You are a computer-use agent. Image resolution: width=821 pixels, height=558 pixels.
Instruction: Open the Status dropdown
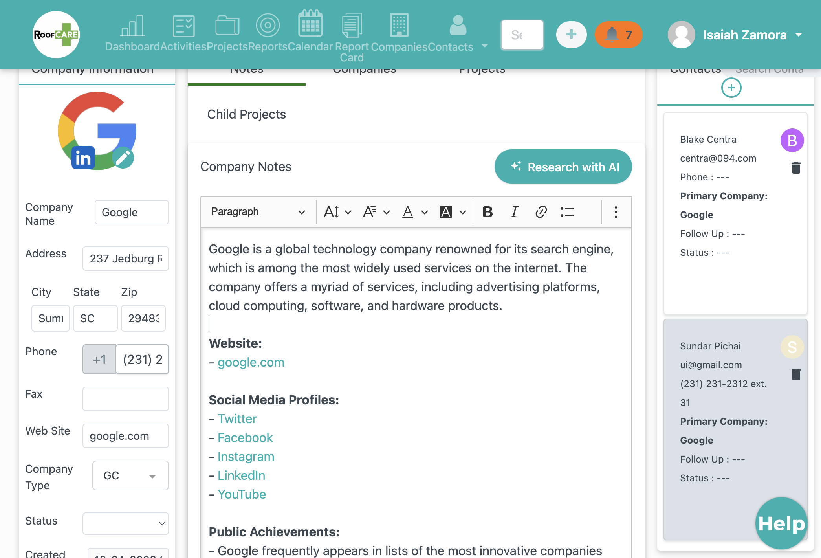[x=126, y=523]
